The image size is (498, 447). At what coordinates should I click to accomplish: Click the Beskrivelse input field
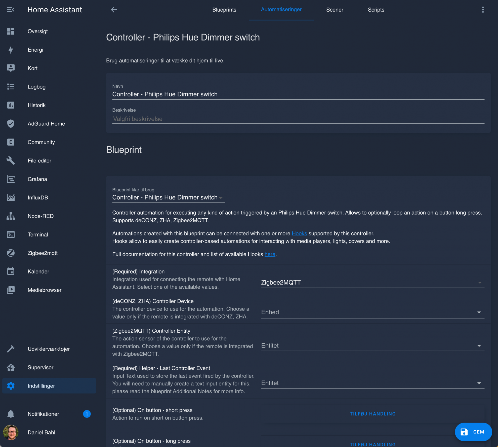coord(298,119)
